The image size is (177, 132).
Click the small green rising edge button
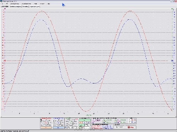pos(82,125)
